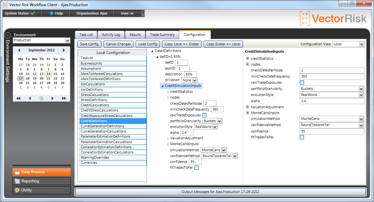Expand ValuationAdjustment plus icon in the detail panel
Screen dimensions: 374x202
pos(247,107)
